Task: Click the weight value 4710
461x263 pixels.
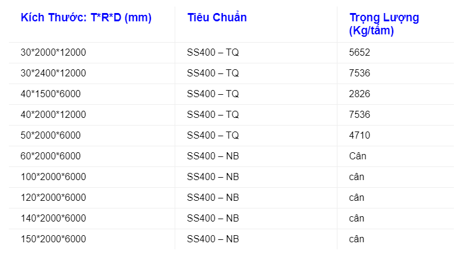Action: [360, 136]
